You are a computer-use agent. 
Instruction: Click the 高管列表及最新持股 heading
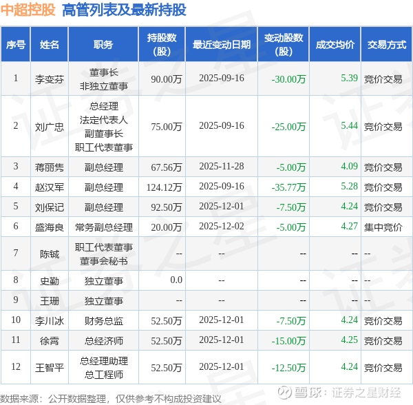(x=125, y=10)
